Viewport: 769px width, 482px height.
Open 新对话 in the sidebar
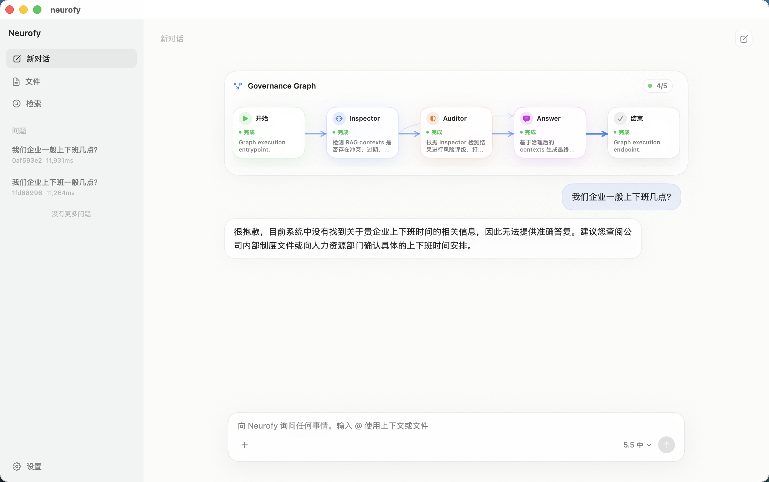pos(71,59)
